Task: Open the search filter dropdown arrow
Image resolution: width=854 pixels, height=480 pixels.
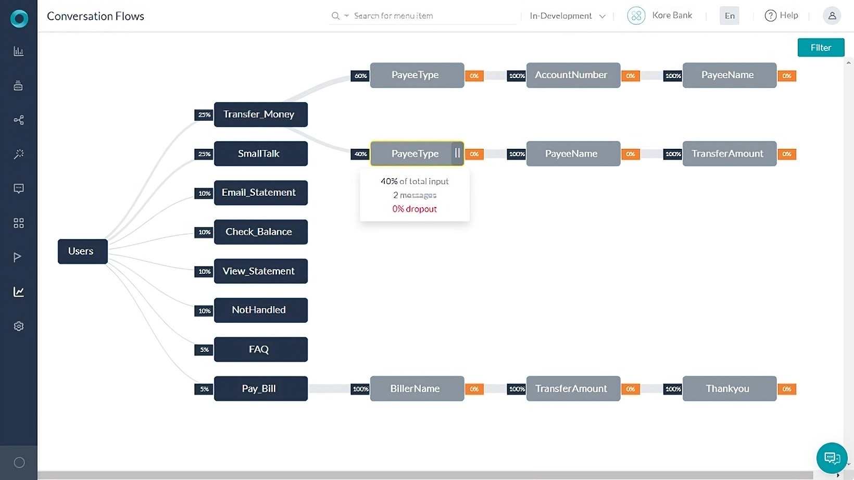Action: pos(347,16)
